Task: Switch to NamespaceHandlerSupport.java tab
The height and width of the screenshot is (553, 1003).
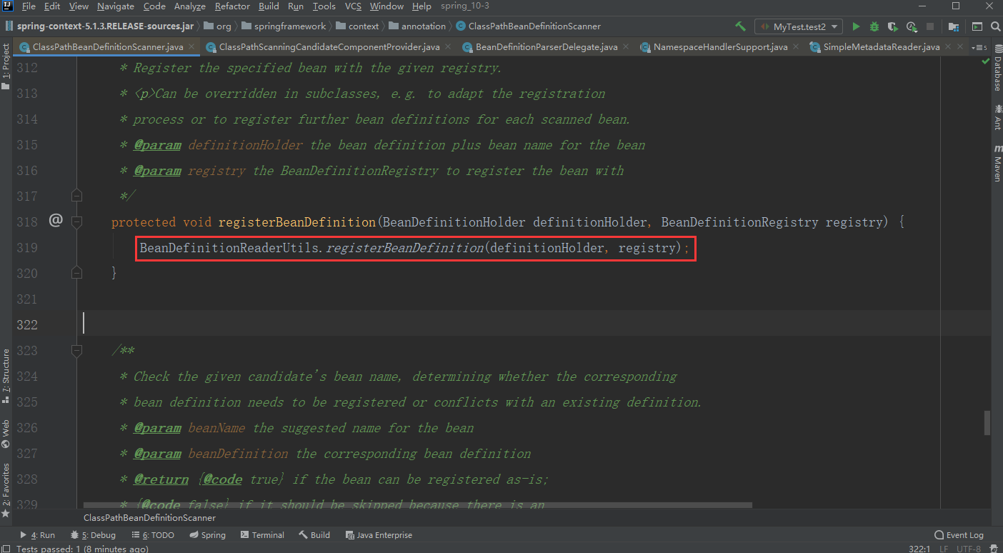Action: pos(720,47)
